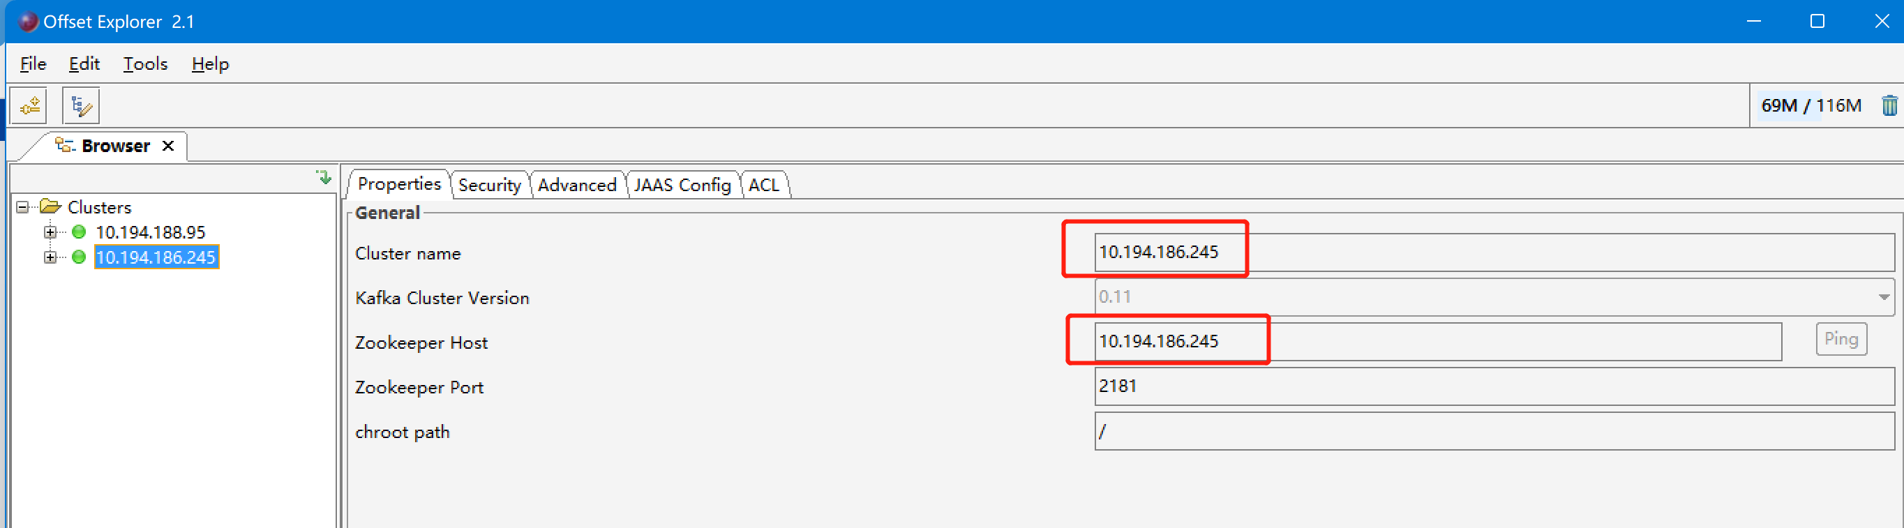Viewport: 1904px width, 528px height.
Task: Switch to the Properties tab
Action: [x=399, y=184]
